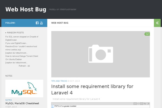Open Fix SQL server stopped on Droplet post
This screenshot has width=162, height=108.
coord(22,38)
